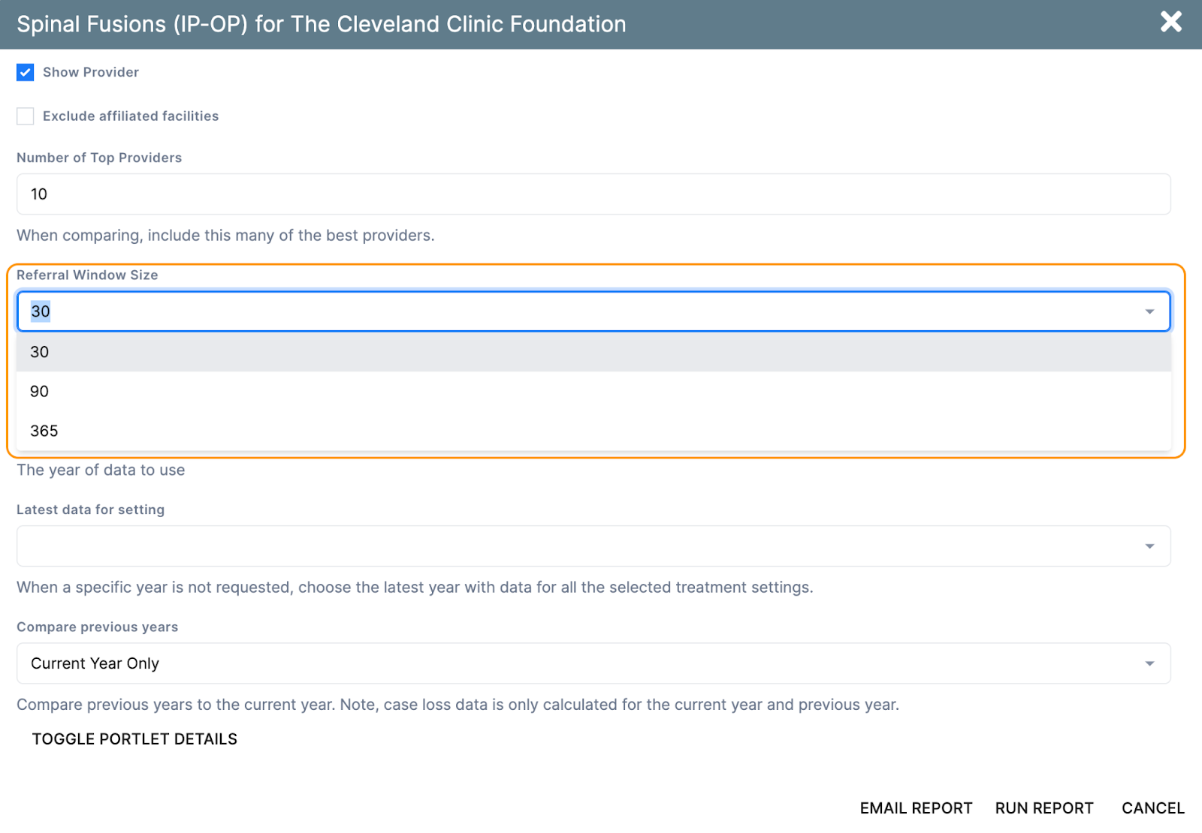Close the Spinal Fusions dialog with the X
The height and width of the screenshot is (833, 1202).
coord(1170,22)
